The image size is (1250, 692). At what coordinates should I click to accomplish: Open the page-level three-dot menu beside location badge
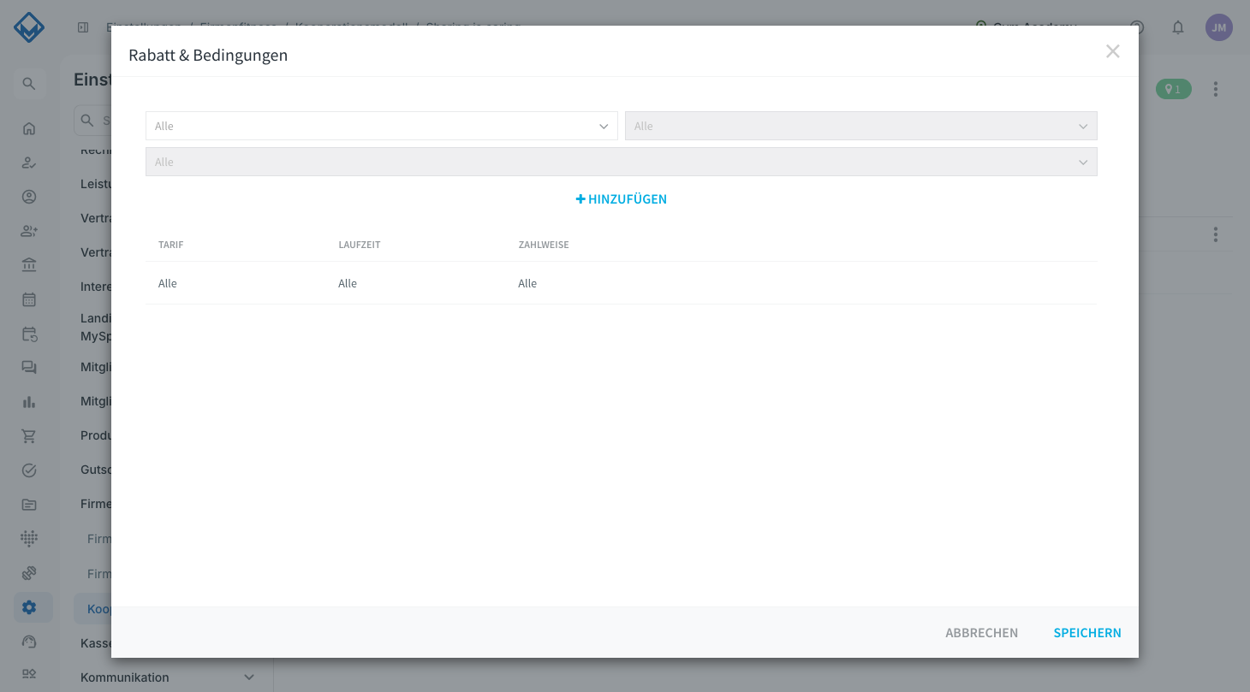pyautogui.click(x=1216, y=89)
